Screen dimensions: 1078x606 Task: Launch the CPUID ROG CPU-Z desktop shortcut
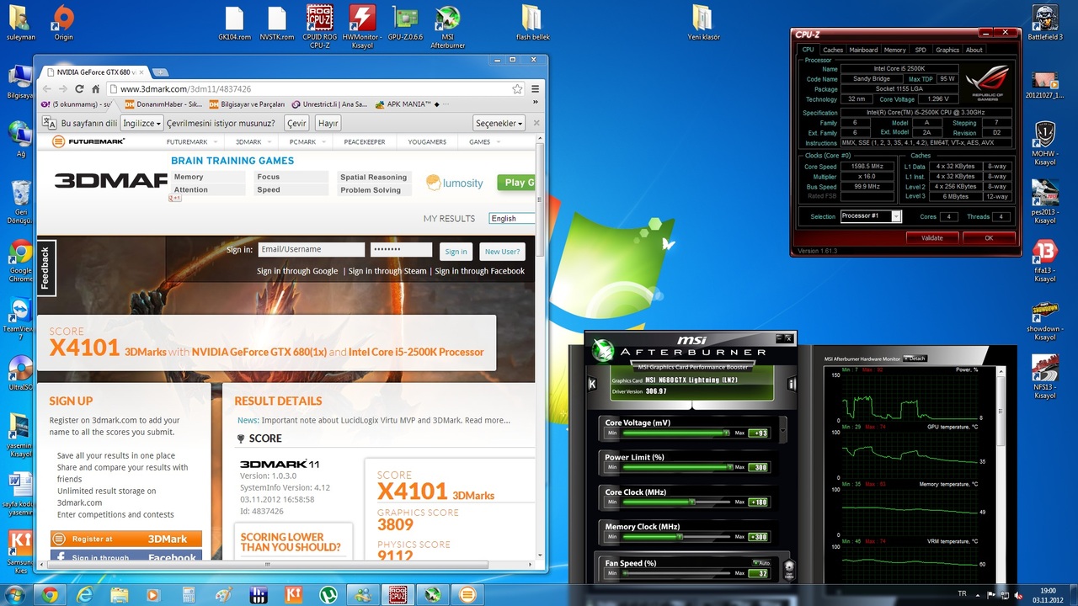coord(320,26)
